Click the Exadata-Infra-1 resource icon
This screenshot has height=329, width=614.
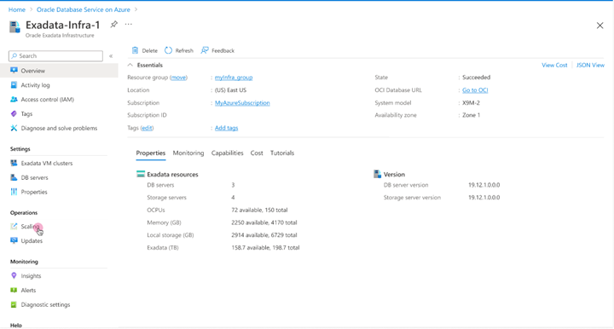point(14,27)
